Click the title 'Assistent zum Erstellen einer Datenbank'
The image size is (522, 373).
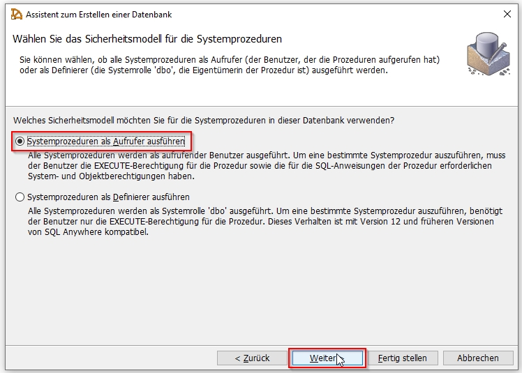99,15
